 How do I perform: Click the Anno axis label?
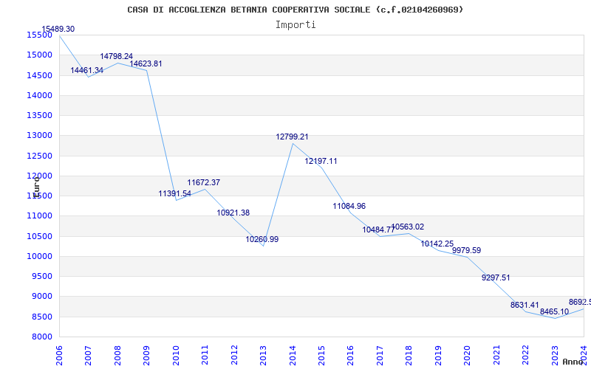(573, 362)
